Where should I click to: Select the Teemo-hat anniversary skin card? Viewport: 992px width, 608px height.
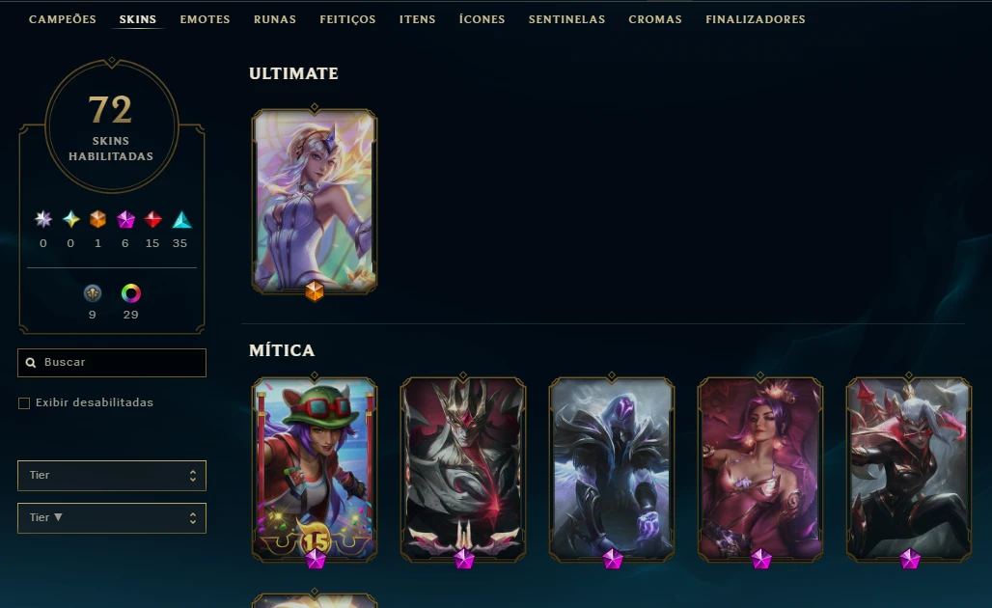pyautogui.click(x=315, y=469)
